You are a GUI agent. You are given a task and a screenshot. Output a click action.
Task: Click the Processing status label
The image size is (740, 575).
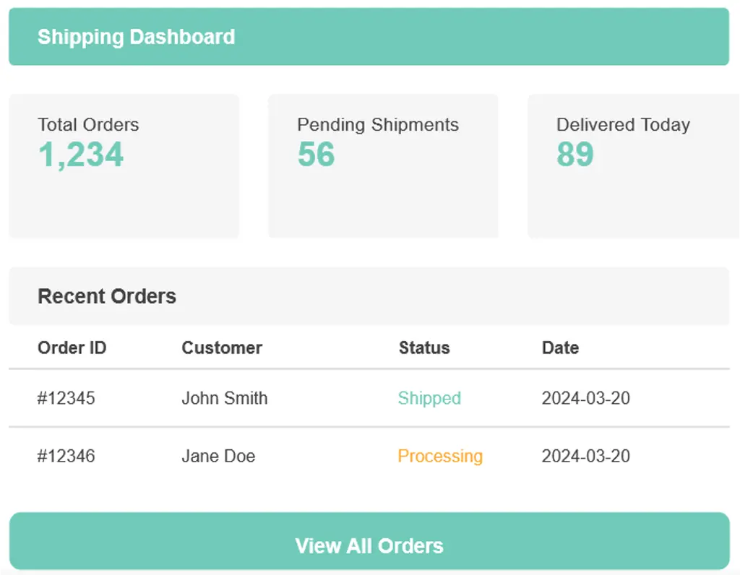click(440, 456)
